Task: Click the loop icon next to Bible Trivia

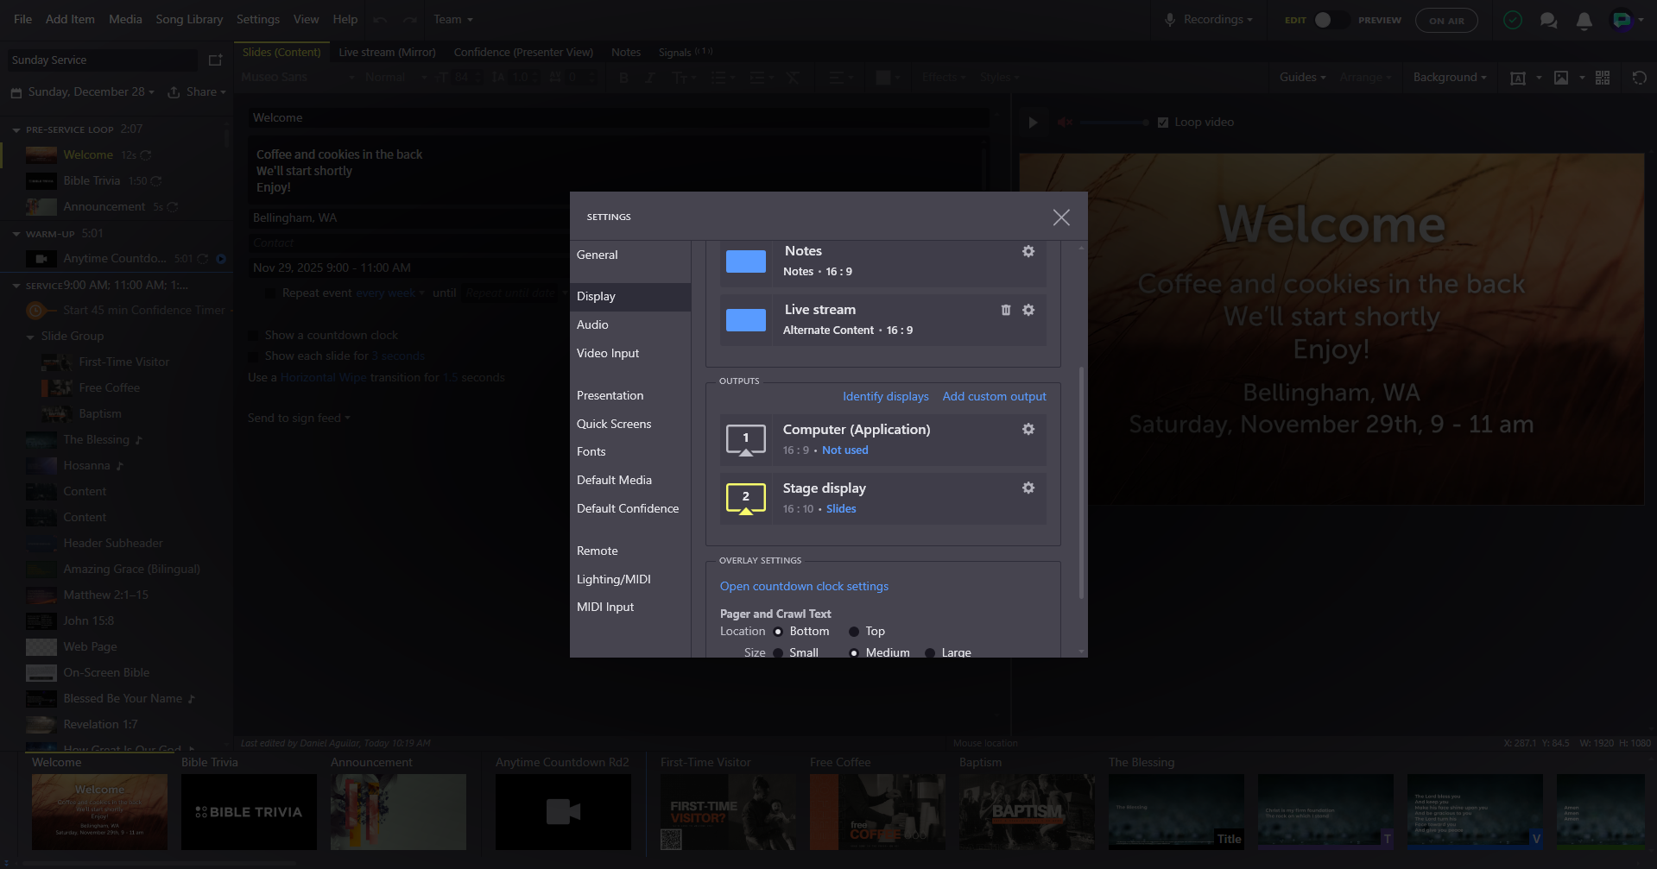Action: pos(156,181)
